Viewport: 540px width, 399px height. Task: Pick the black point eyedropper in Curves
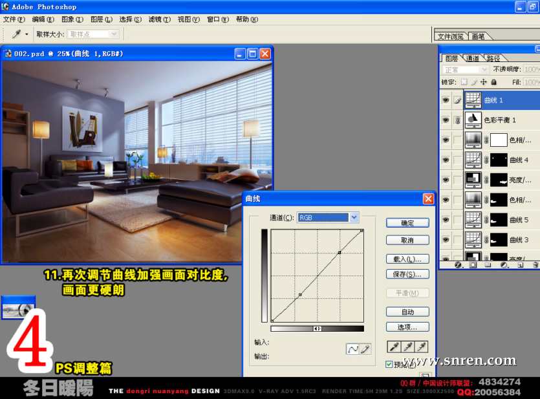[394, 347]
